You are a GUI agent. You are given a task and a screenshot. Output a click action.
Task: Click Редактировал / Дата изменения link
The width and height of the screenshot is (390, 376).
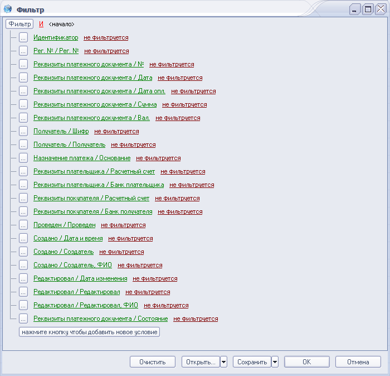point(80,278)
